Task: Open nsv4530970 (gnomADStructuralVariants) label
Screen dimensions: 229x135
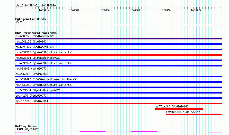Action: 44,63
